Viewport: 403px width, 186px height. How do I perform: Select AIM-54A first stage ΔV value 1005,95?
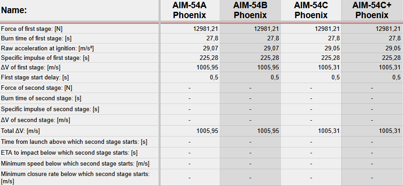(x=207, y=67)
